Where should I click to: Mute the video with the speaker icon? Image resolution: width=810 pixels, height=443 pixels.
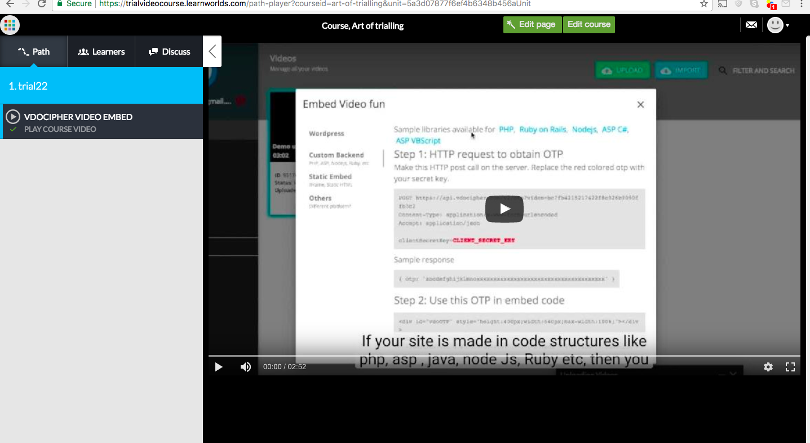[246, 367]
